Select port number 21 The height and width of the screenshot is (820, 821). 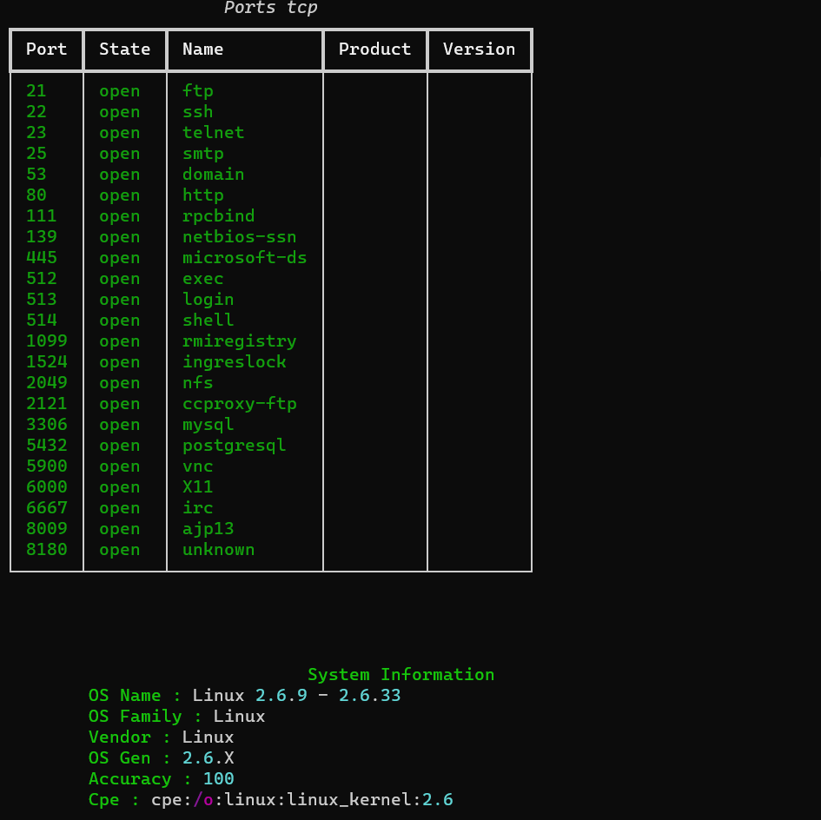click(x=36, y=91)
